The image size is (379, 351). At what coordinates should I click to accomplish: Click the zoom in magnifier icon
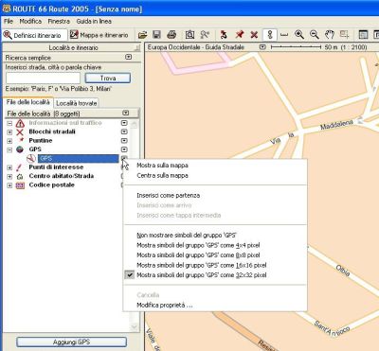[x=299, y=35]
